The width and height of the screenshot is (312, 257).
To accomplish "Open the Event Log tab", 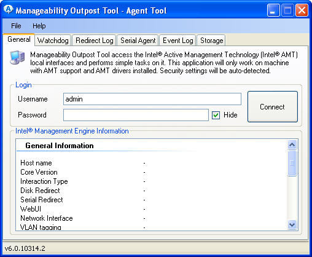I will [178, 41].
